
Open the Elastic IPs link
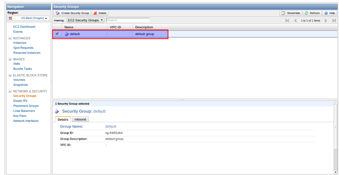20,101
